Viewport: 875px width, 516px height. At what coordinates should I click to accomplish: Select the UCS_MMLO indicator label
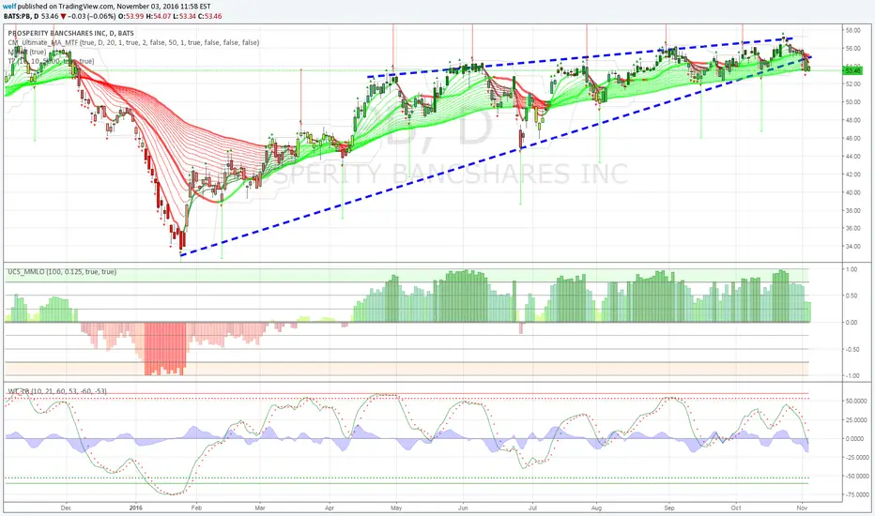click(62, 272)
